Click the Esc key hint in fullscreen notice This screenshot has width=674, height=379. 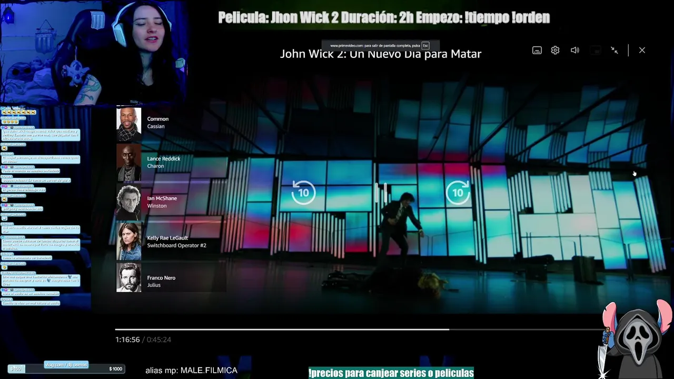[425, 46]
